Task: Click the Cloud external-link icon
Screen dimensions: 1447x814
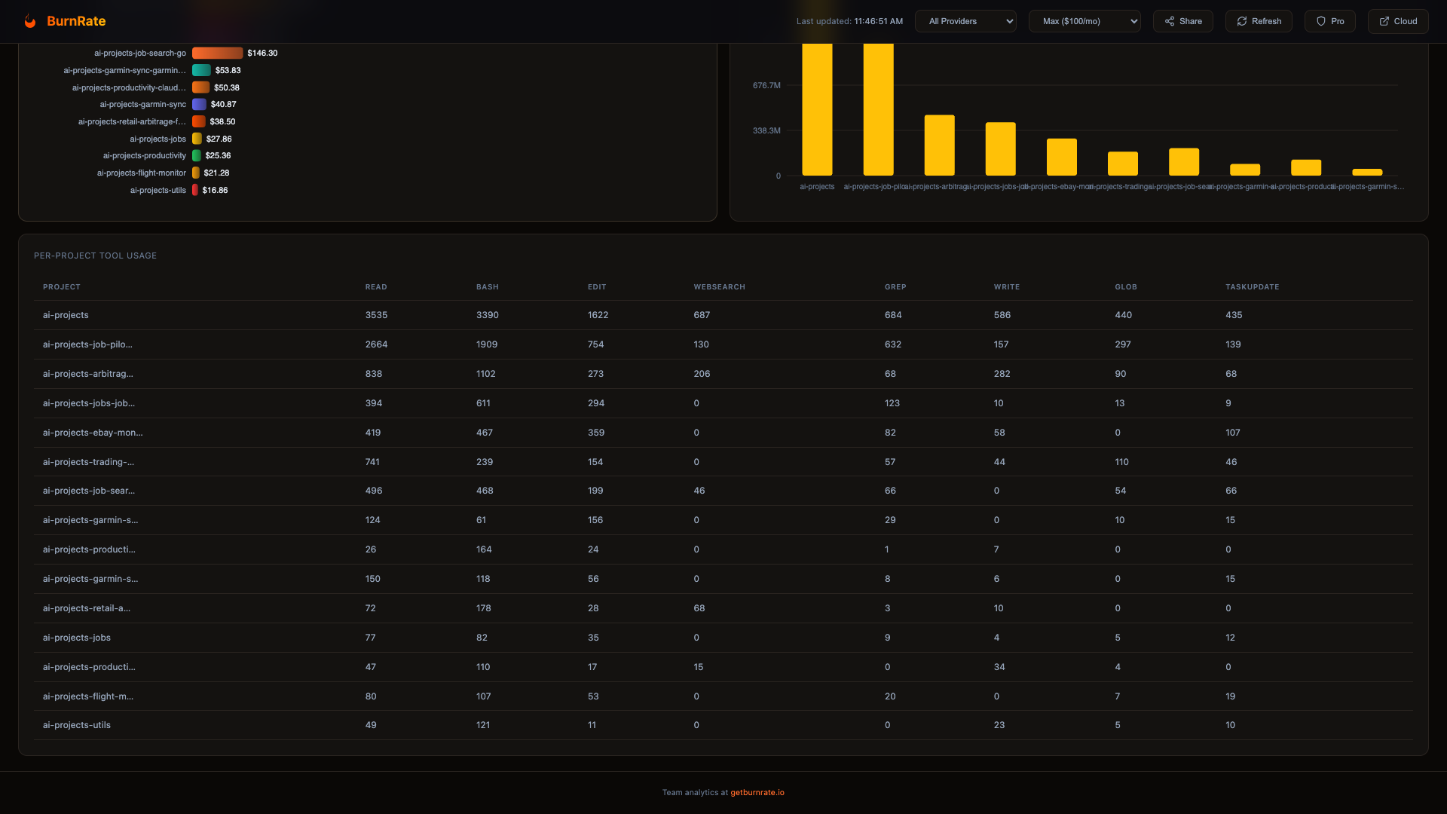Action: coord(1384,21)
